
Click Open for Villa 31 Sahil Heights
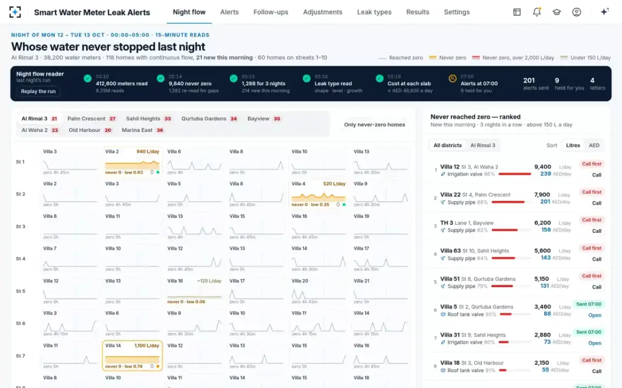pyautogui.click(x=595, y=343)
